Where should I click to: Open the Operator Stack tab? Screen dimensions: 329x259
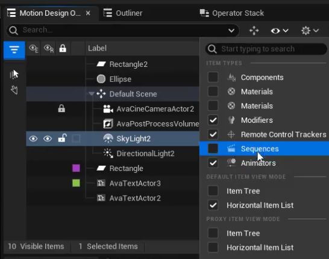pyautogui.click(x=232, y=13)
